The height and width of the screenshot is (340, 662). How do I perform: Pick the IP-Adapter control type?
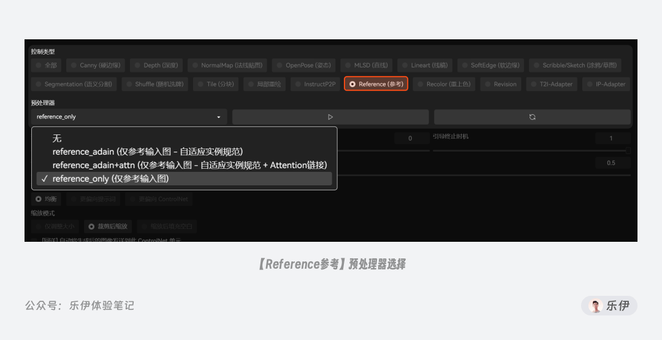pyautogui.click(x=606, y=84)
